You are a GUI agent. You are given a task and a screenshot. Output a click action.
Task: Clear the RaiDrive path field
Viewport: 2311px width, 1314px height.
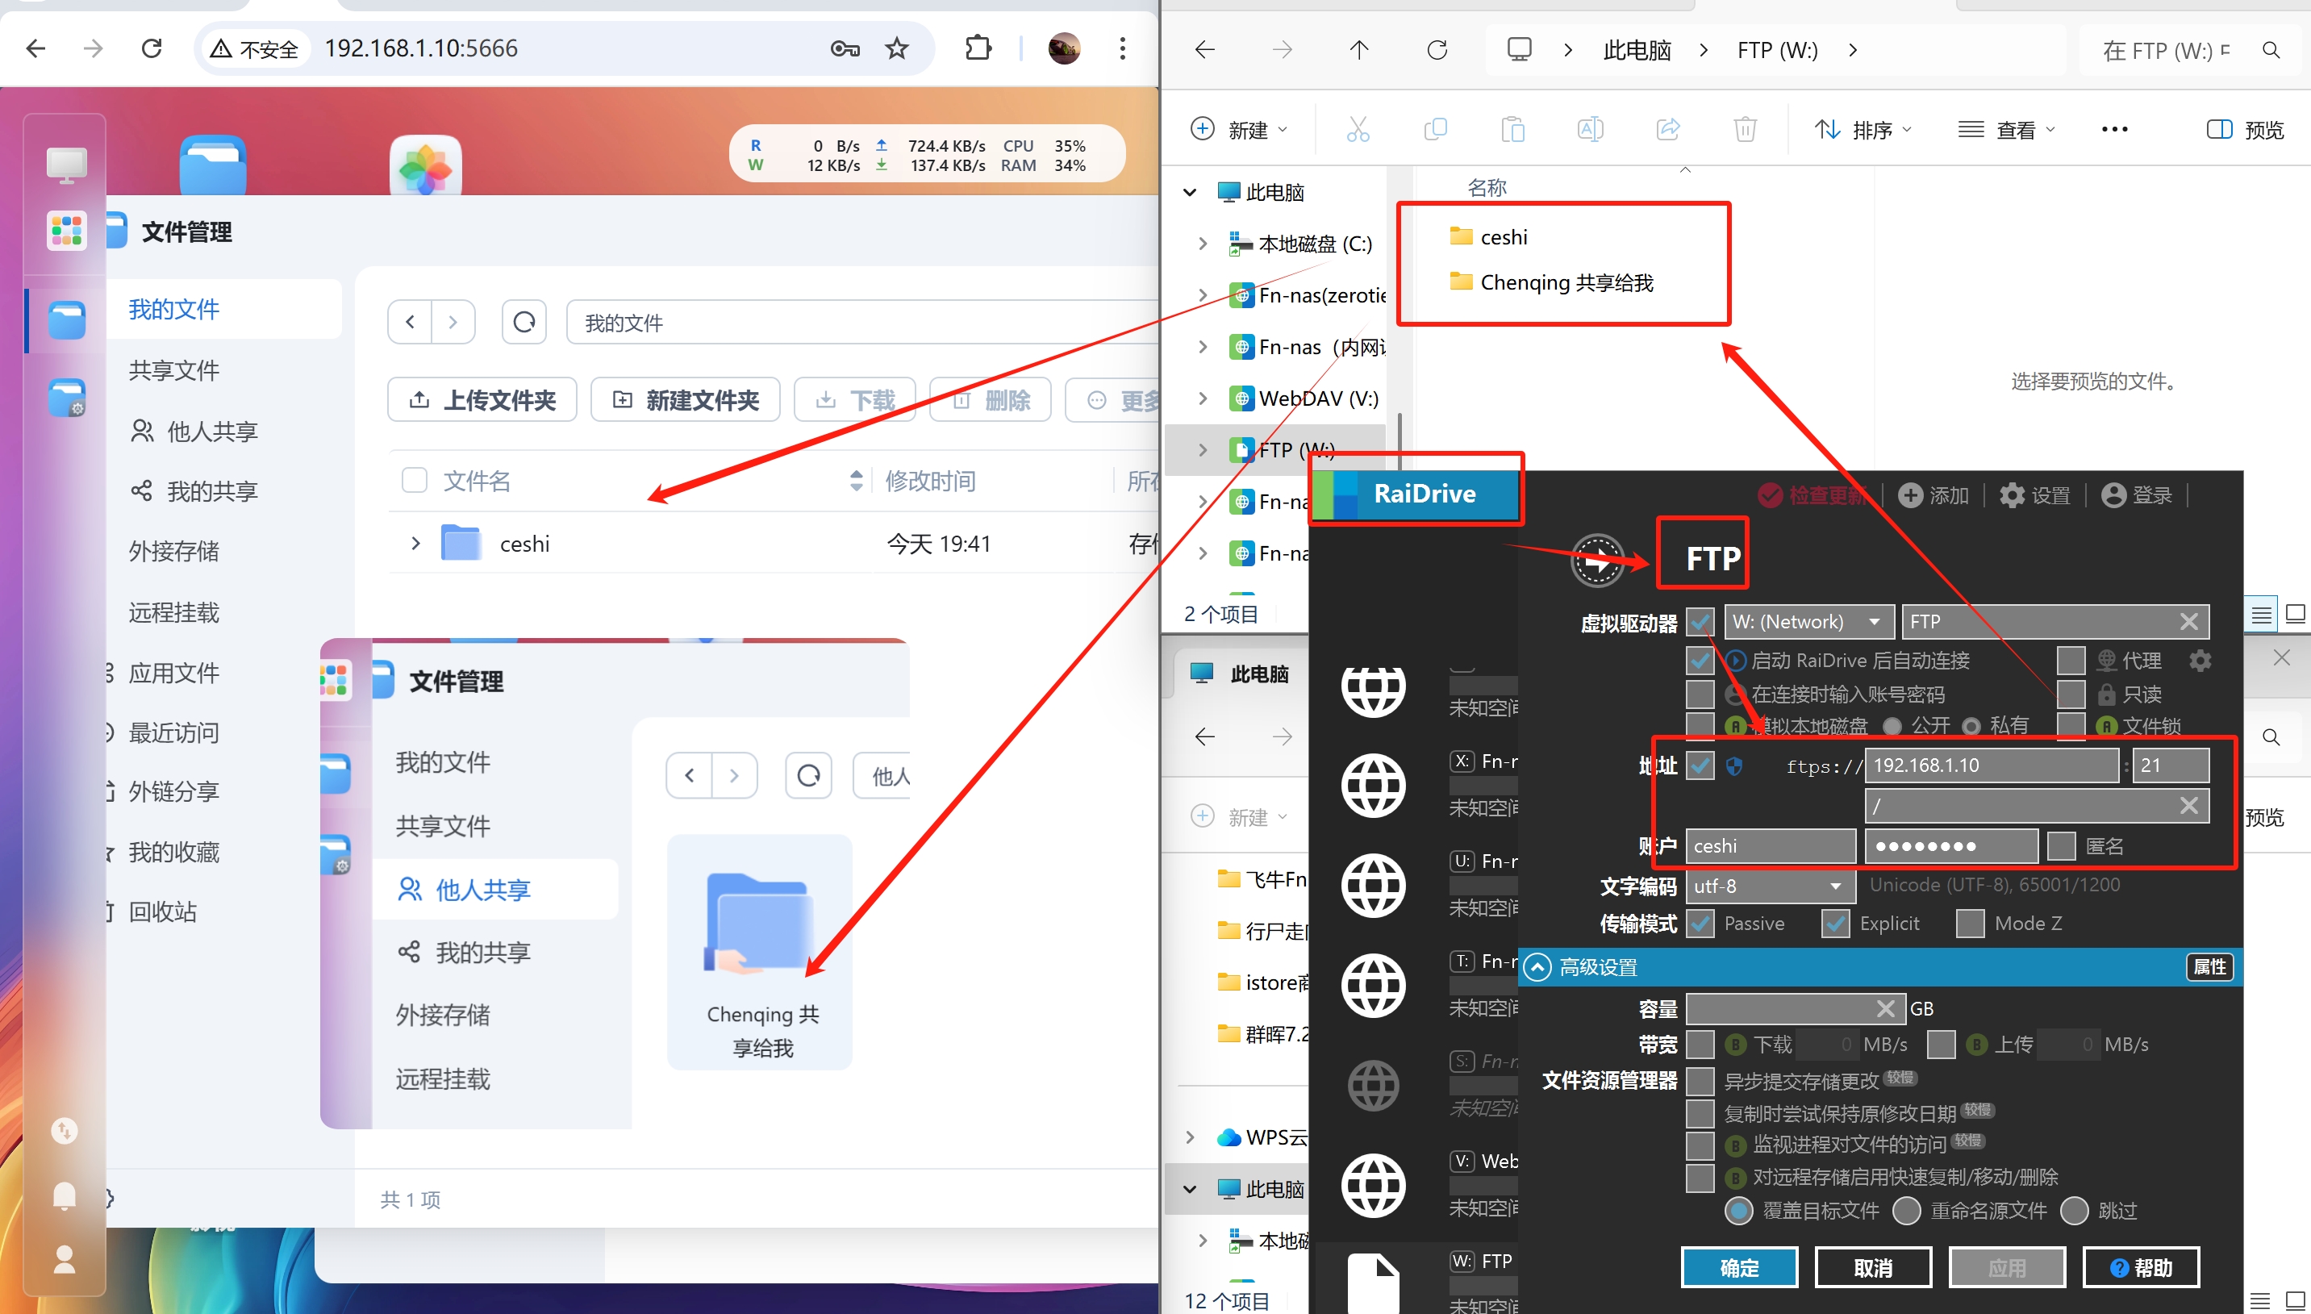coord(2188,806)
